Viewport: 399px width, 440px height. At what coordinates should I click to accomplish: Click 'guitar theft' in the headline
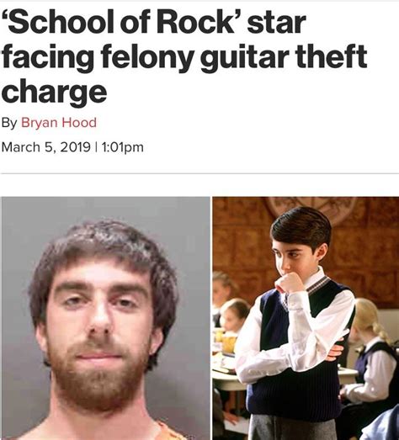pos(285,57)
